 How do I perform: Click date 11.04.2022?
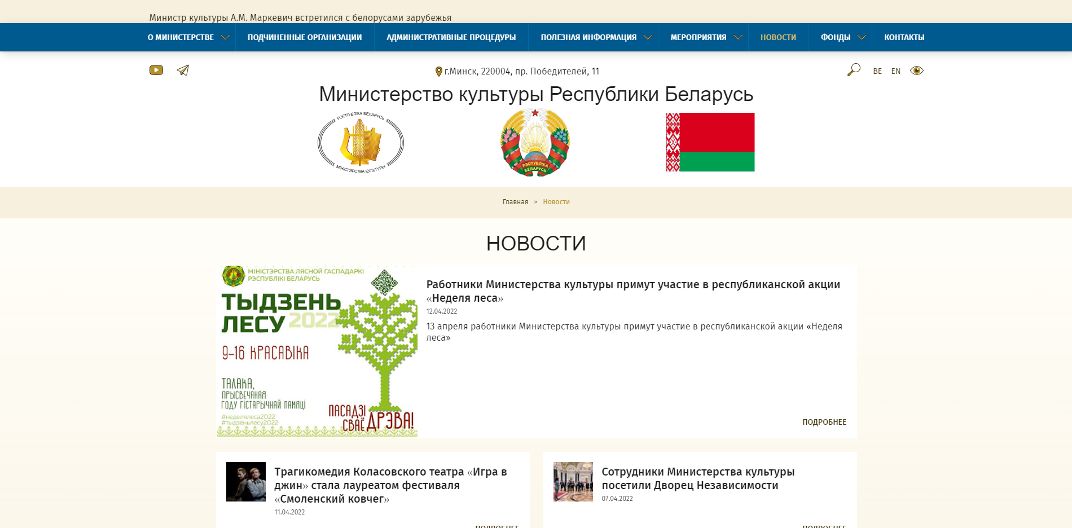point(289,512)
